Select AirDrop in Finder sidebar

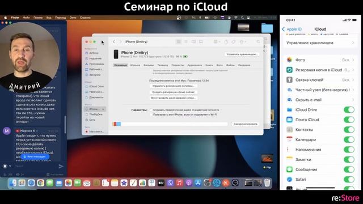[92, 53]
